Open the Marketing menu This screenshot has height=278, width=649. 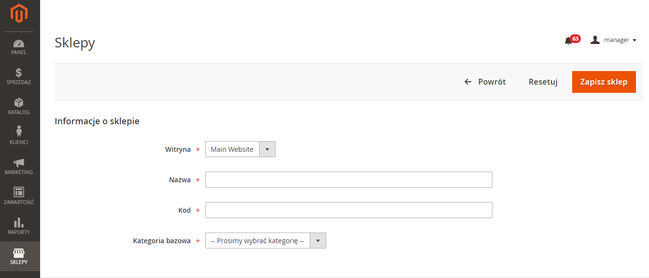coord(19,167)
